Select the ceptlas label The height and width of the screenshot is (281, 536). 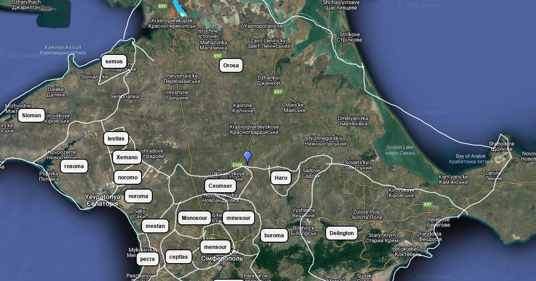(x=179, y=257)
